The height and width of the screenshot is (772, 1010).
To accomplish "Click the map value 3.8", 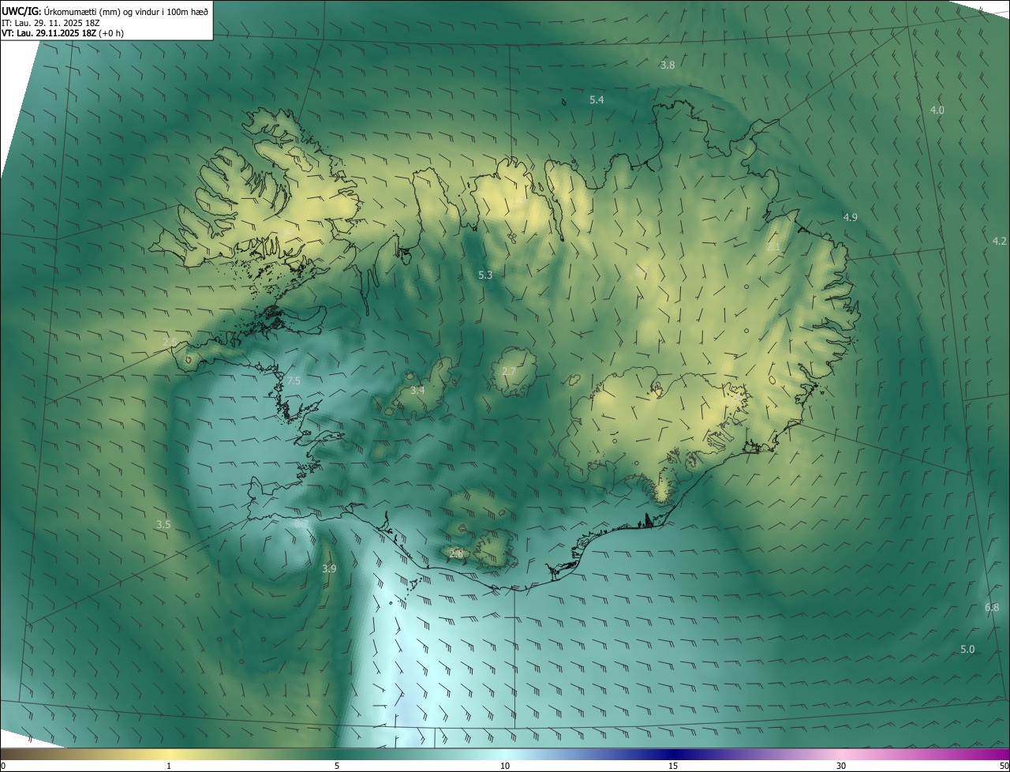I will click(668, 65).
